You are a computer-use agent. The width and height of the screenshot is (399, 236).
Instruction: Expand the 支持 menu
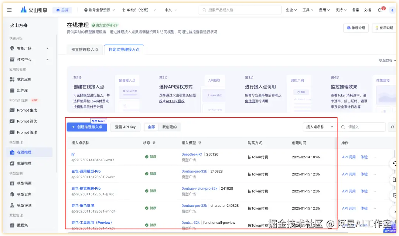[341, 10]
